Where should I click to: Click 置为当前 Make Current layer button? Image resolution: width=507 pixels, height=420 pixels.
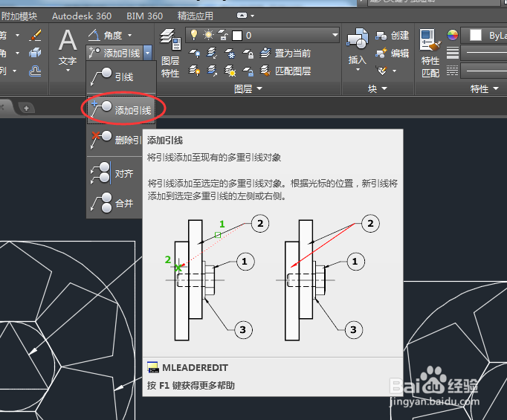coord(285,53)
